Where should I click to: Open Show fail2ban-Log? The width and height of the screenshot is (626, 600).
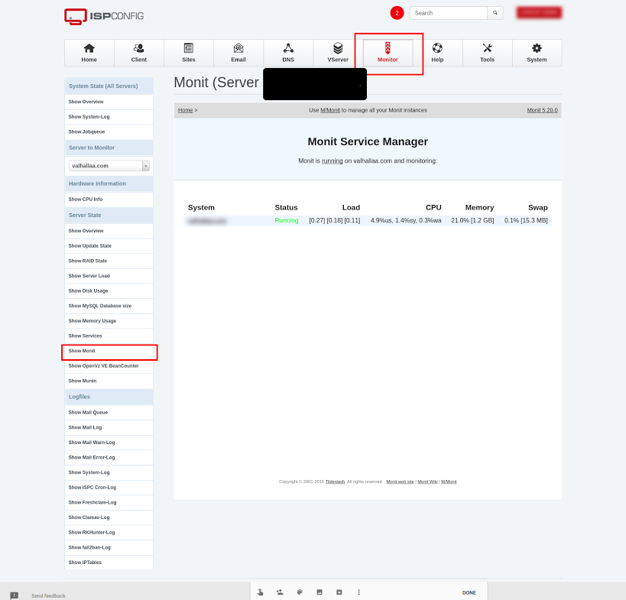click(109, 548)
